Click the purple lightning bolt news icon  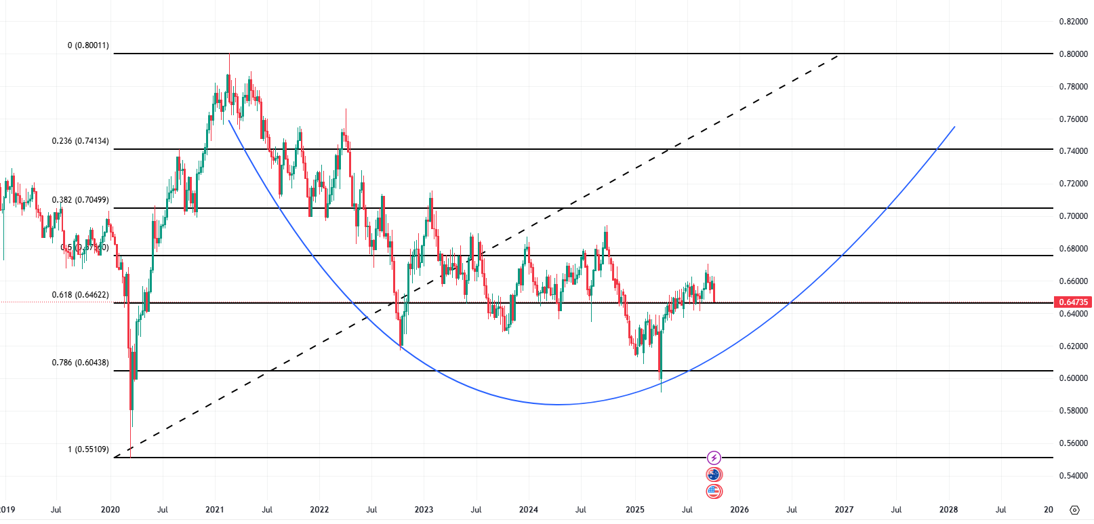(714, 458)
